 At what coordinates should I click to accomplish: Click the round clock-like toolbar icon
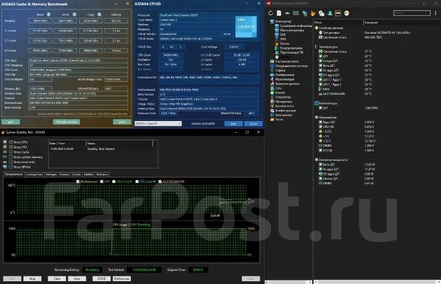[347, 13]
